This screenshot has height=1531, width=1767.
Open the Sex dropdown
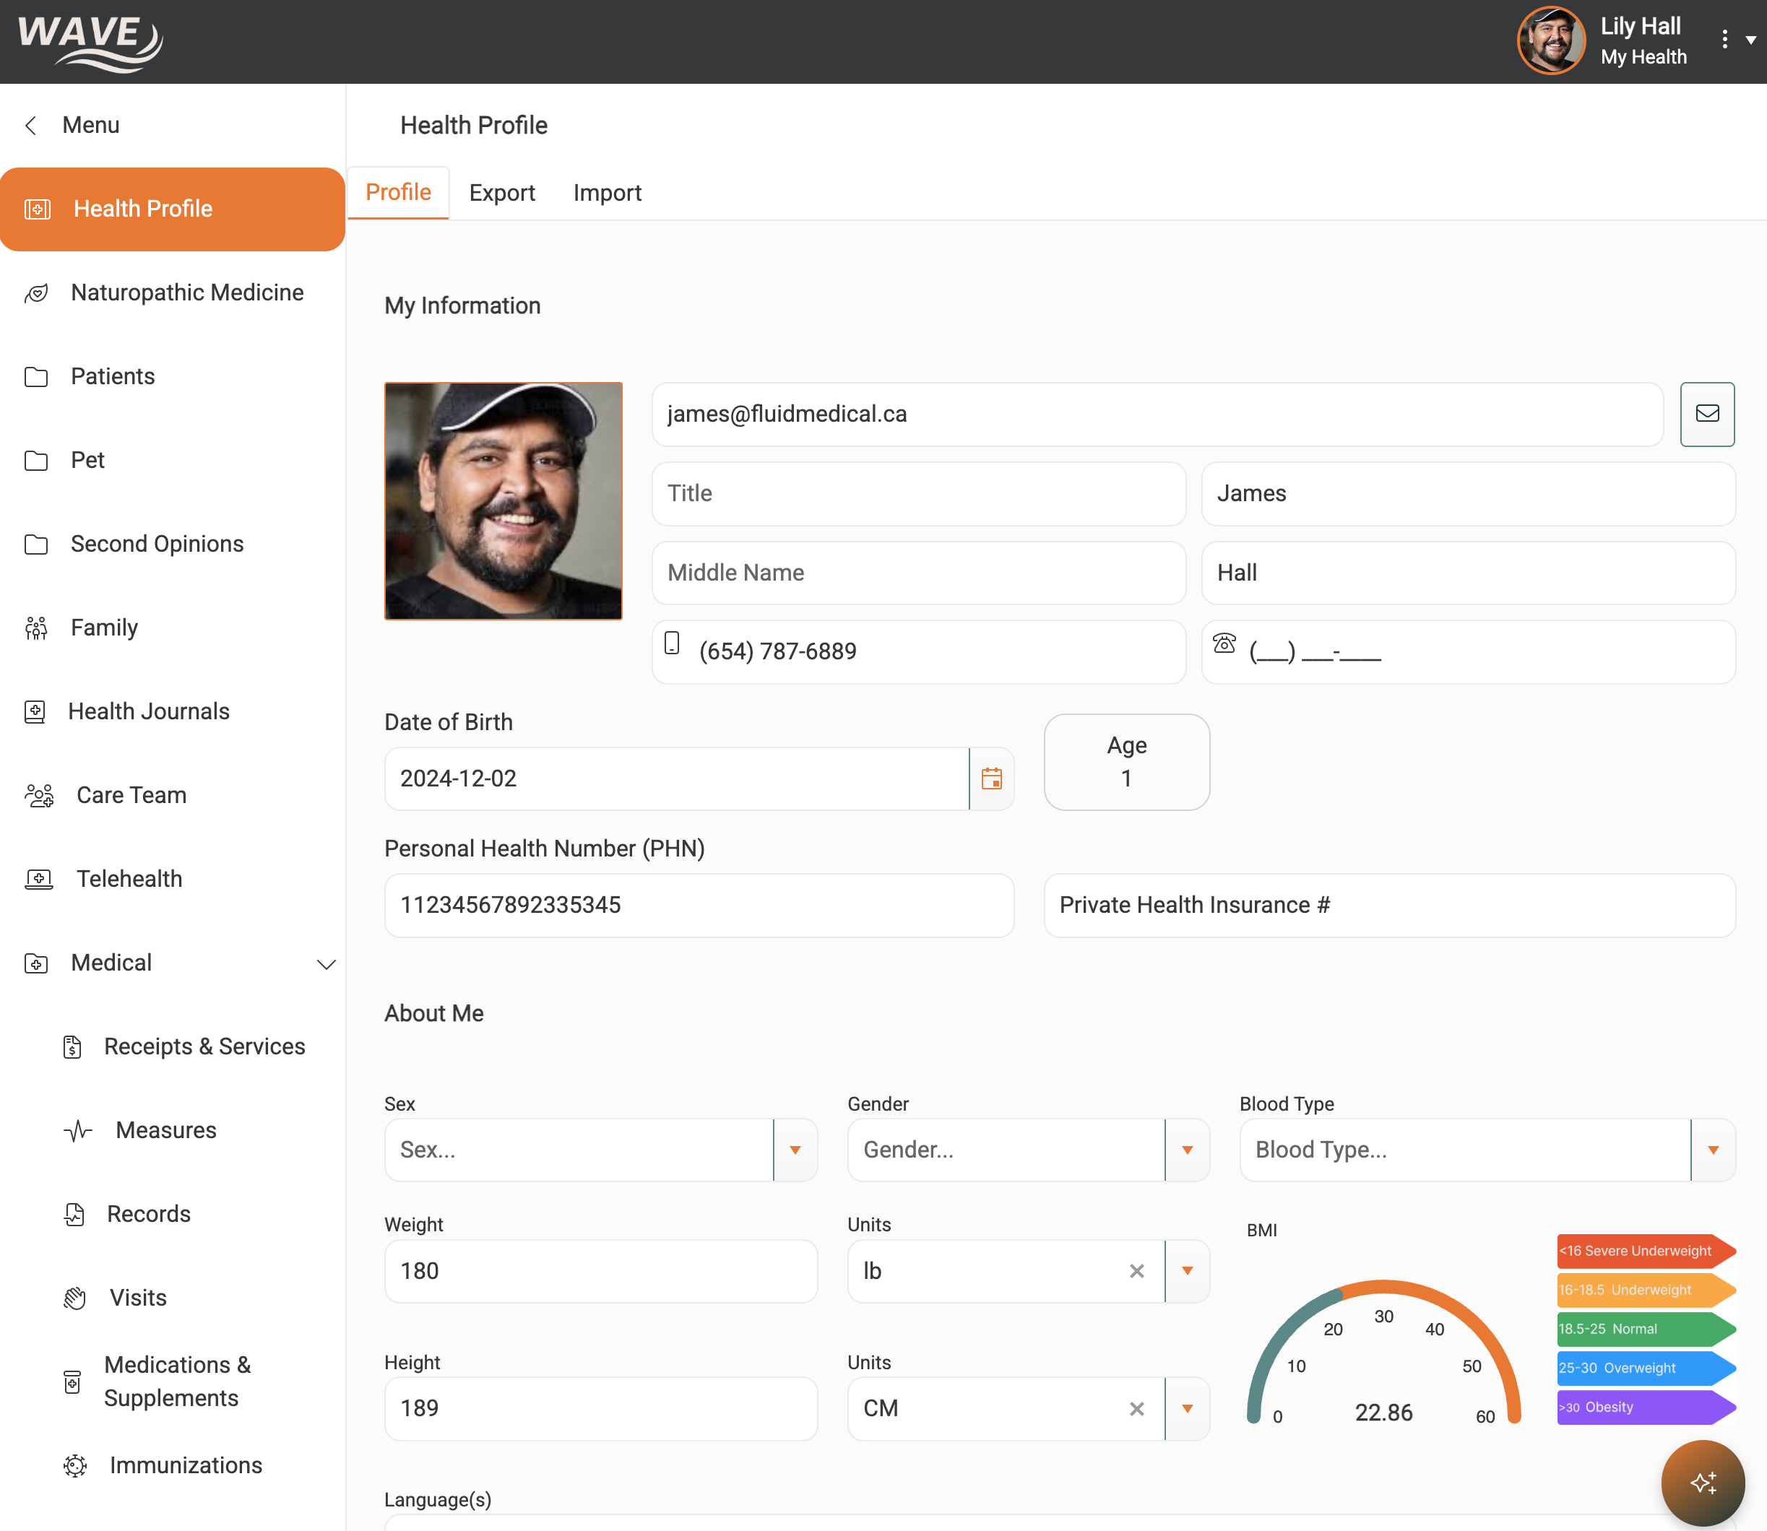(795, 1150)
